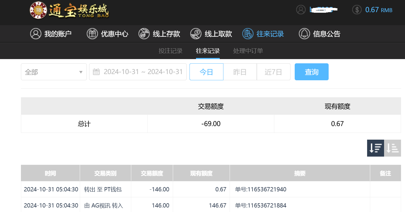This screenshot has width=405, height=212.
Task: Click the user profile avatar icon
Action: [301, 10]
